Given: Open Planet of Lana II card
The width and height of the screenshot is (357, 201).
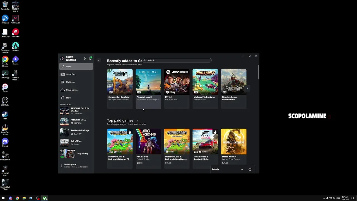Looking at the screenshot, I should (x=148, y=89).
